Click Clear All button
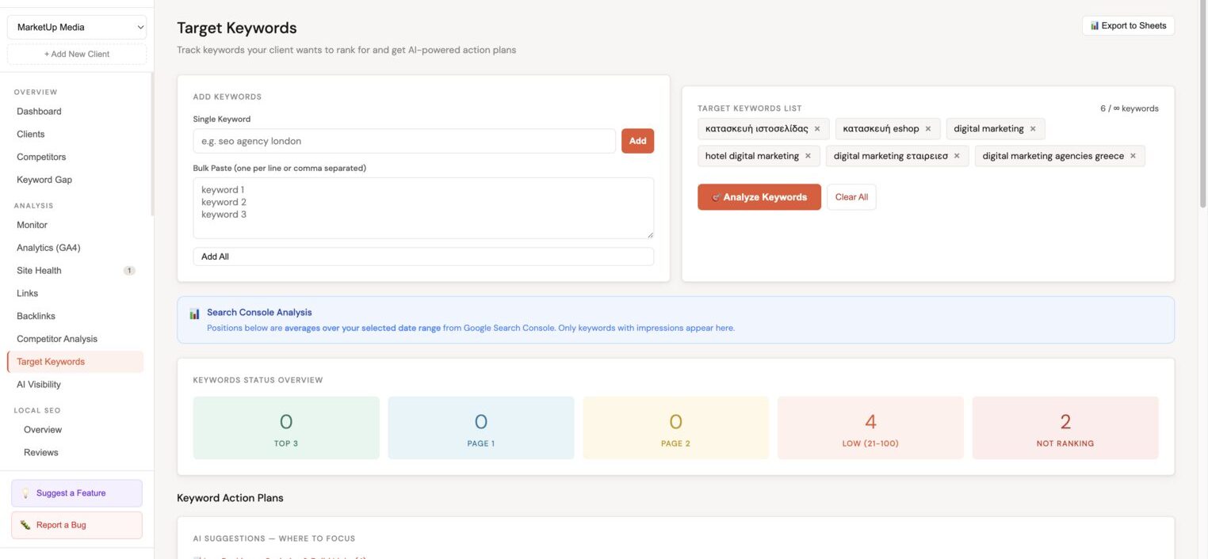 (x=851, y=197)
